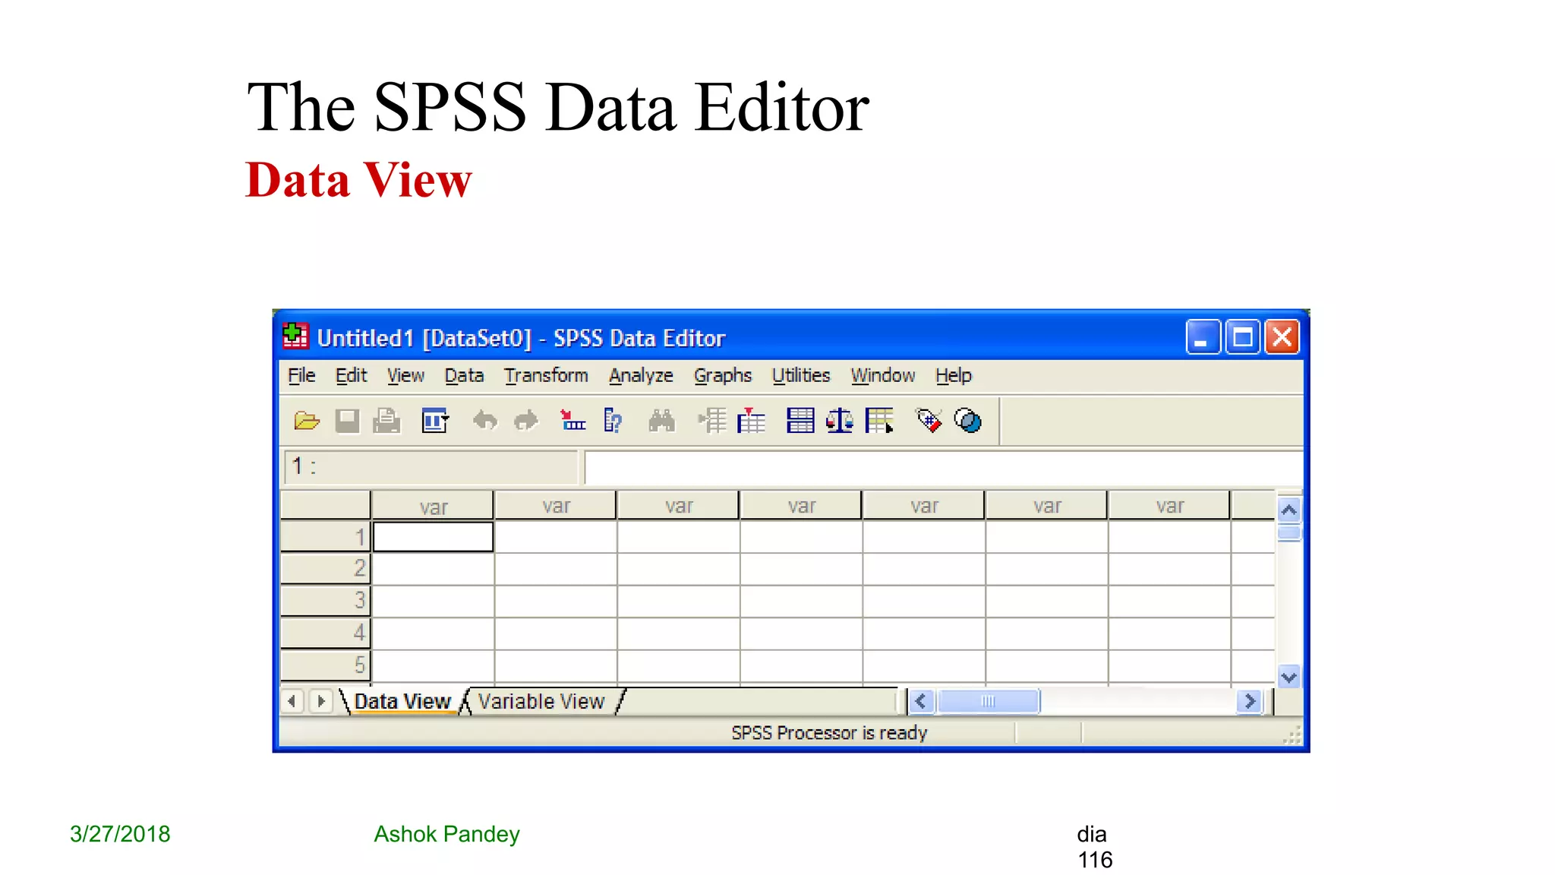Click the Insert Cases icon
The height and width of the screenshot is (875, 1555).
point(712,421)
